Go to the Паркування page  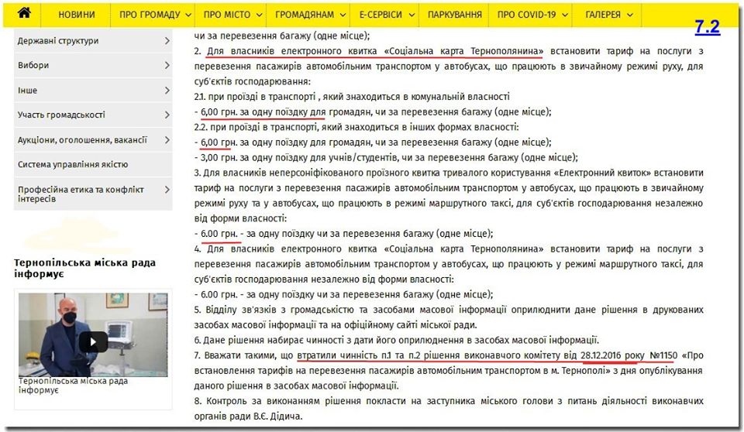click(x=454, y=15)
